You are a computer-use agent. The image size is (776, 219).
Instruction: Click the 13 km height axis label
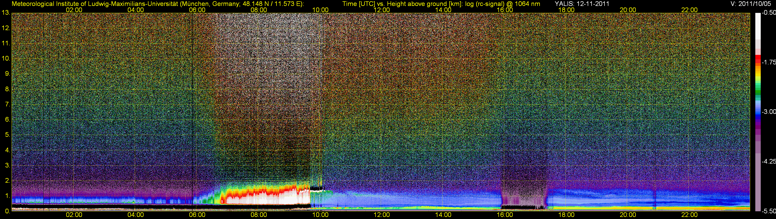click(x=5, y=13)
